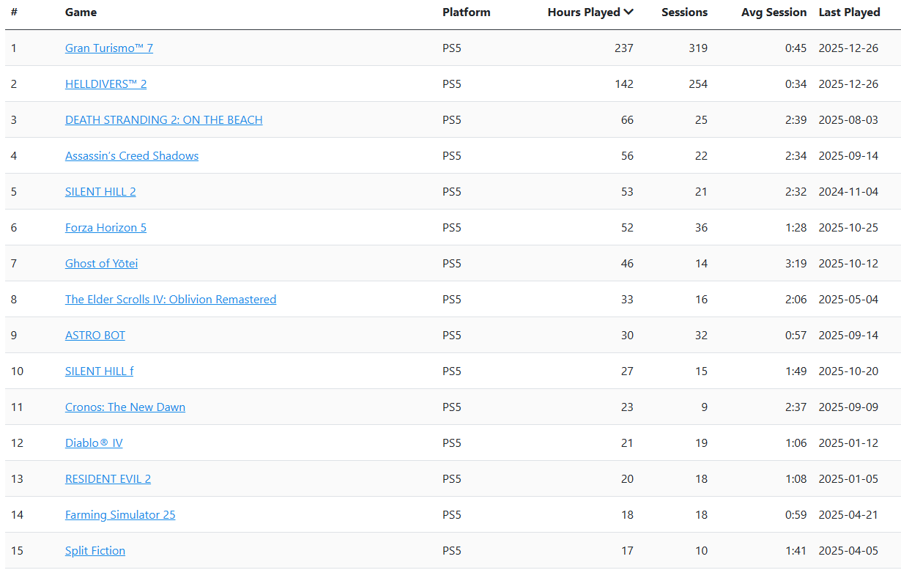Open the Split Fiction link
Screen dimensions: 901x570
pyautogui.click(x=95, y=551)
